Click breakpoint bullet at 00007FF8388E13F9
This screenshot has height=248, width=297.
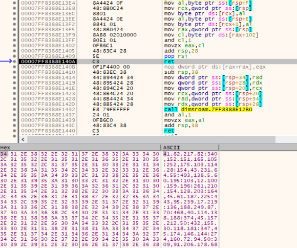point(14,35)
